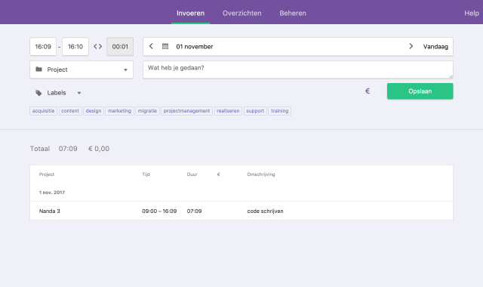
Task: Click the start time field 16:09
Action: pos(43,47)
